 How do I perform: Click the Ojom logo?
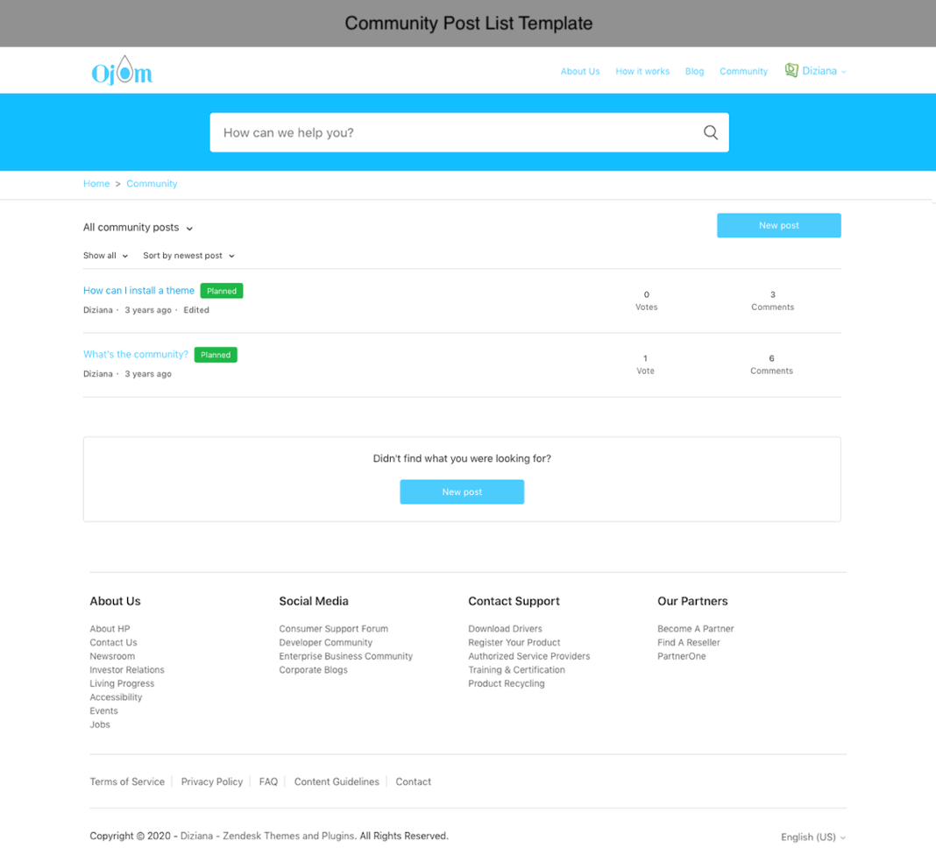122,71
